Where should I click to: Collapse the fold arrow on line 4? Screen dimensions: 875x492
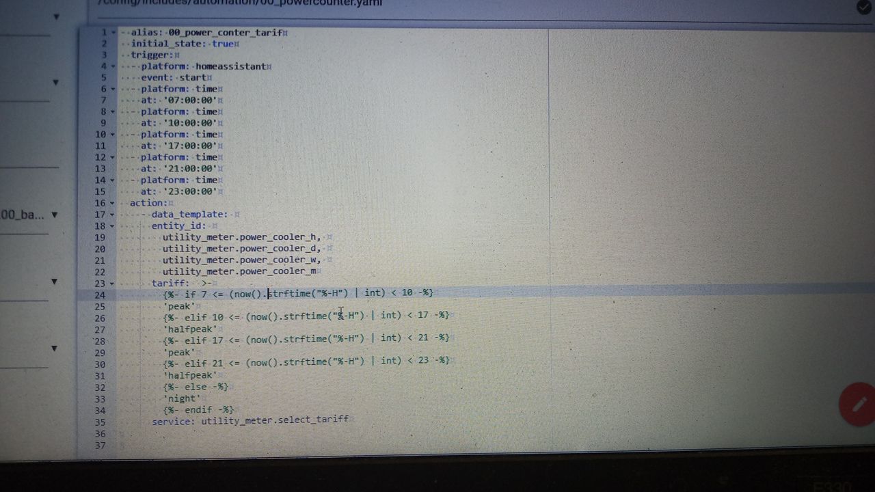[113, 66]
